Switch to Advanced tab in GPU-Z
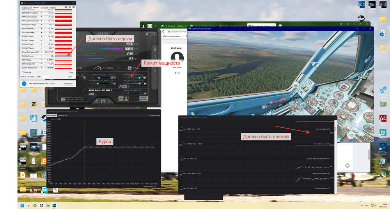Image resolution: width=390 pixels, height=209 pixels. coord(44,8)
